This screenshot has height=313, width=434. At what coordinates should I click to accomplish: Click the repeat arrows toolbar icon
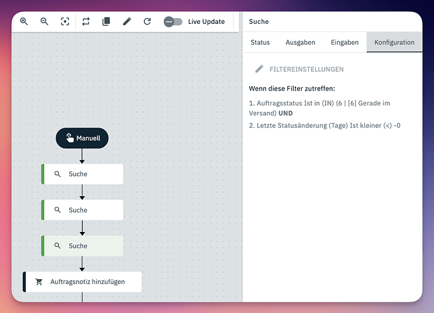[86, 21]
